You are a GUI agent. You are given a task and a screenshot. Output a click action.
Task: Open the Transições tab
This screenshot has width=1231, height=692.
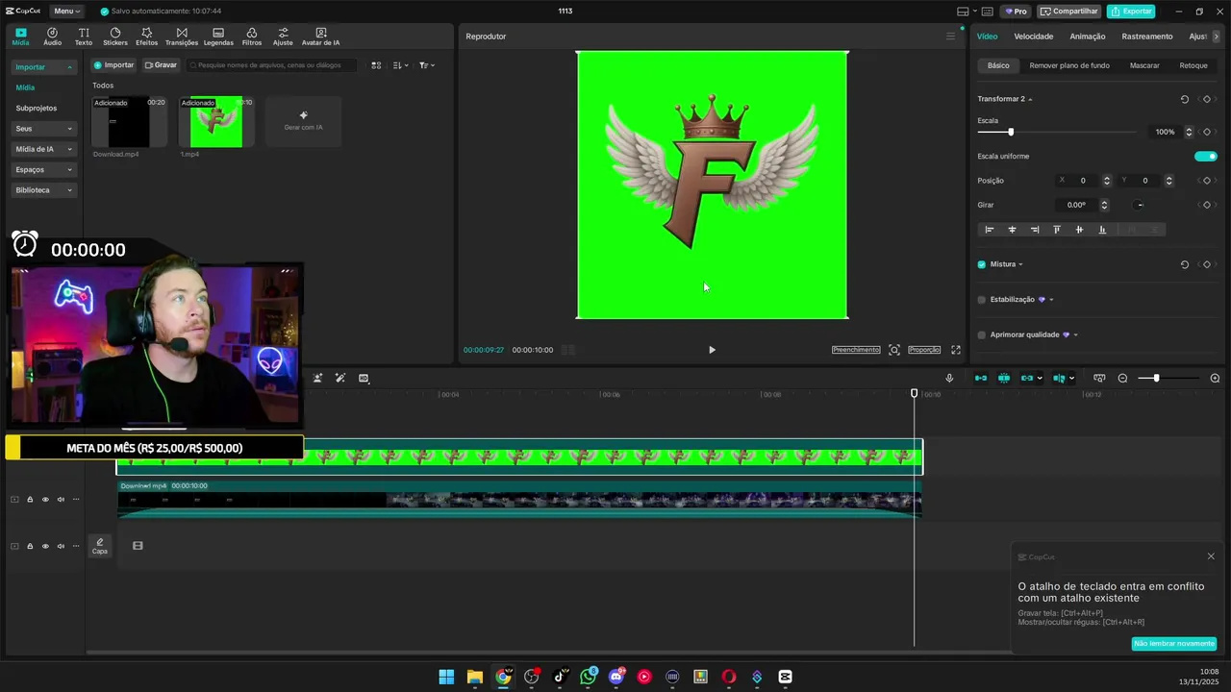click(x=182, y=37)
